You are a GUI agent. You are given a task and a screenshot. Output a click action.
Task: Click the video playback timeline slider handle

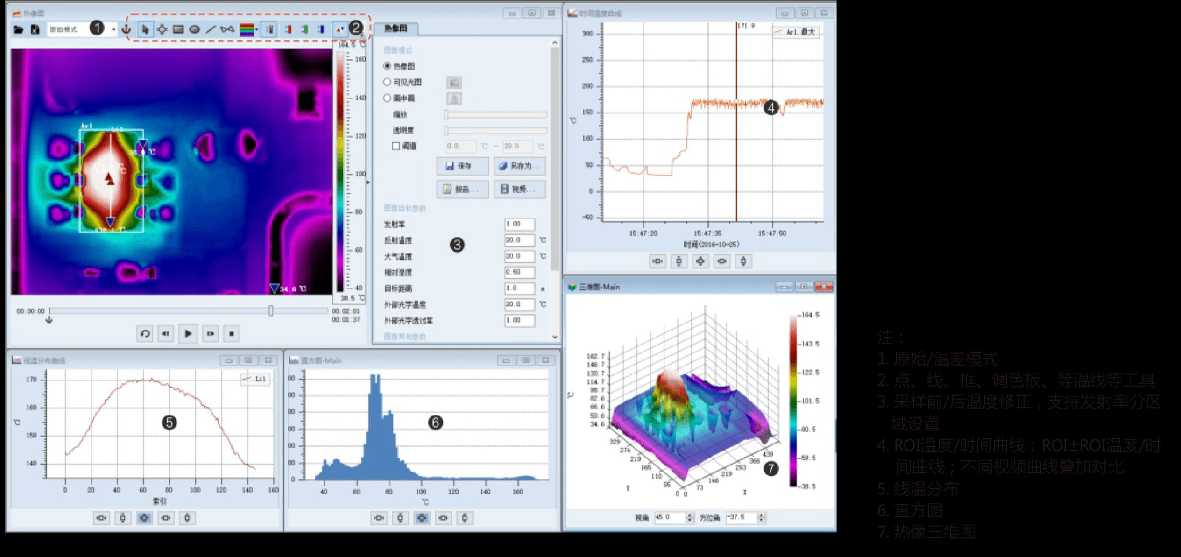[271, 311]
